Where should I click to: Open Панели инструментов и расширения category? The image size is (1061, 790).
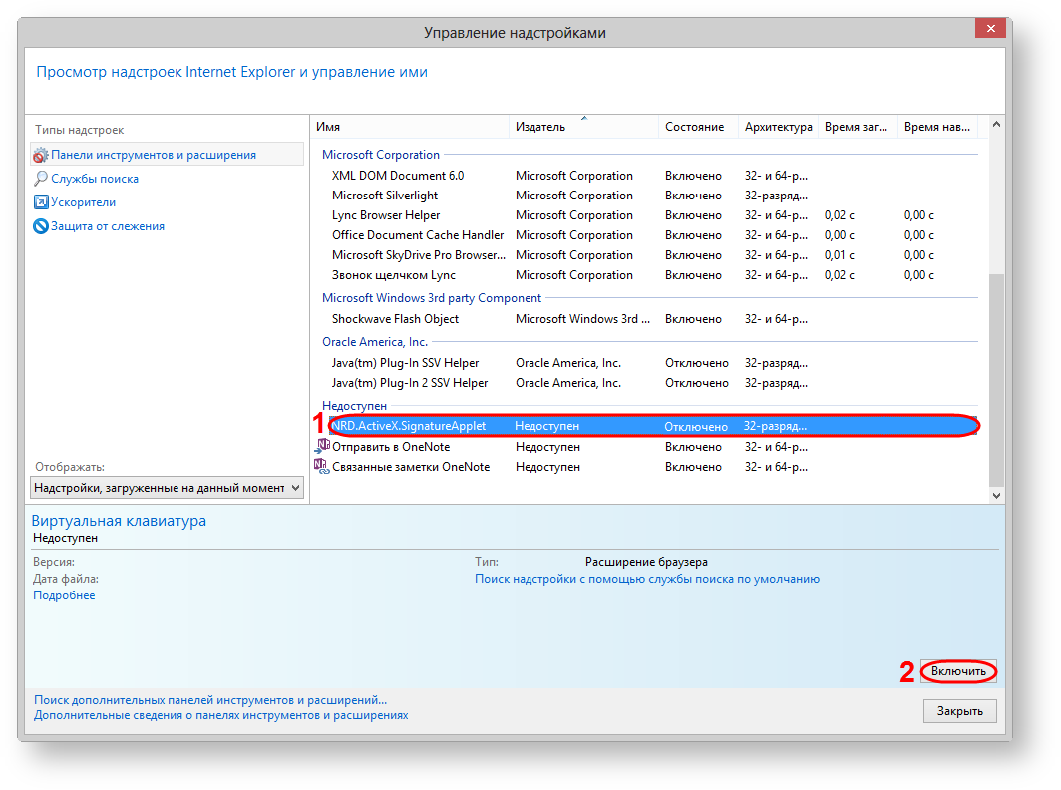tap(168, 155)
